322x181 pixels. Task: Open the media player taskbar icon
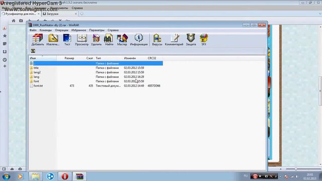click(20, 176)
